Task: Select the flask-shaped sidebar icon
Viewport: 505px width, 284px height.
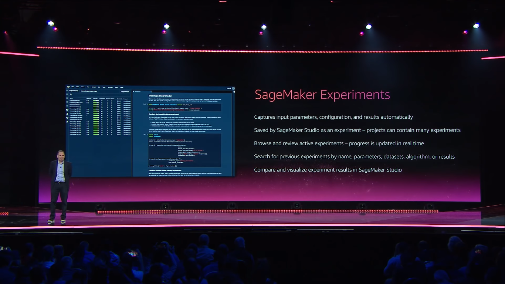Action: click(x=67, y=114)
